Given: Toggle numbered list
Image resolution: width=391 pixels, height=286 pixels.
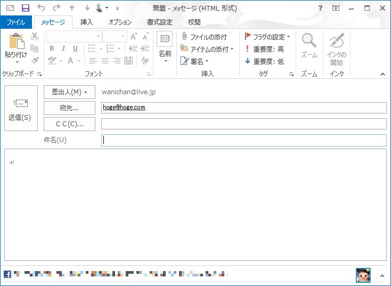Looking at the screenshot, I should [110, 48].
